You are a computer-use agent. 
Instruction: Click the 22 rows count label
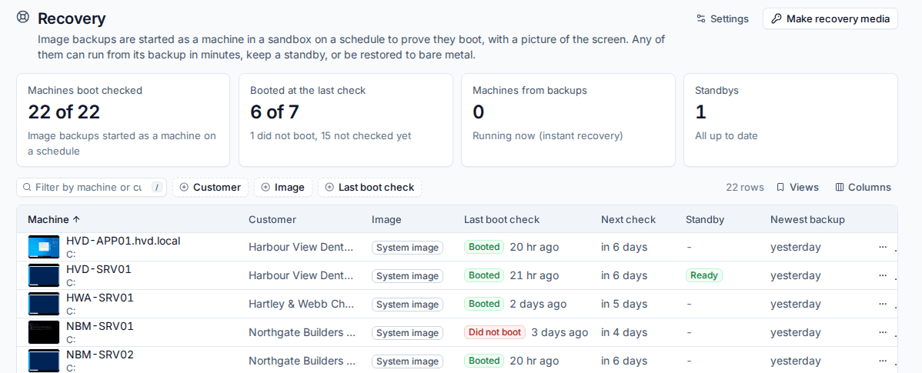745,188
